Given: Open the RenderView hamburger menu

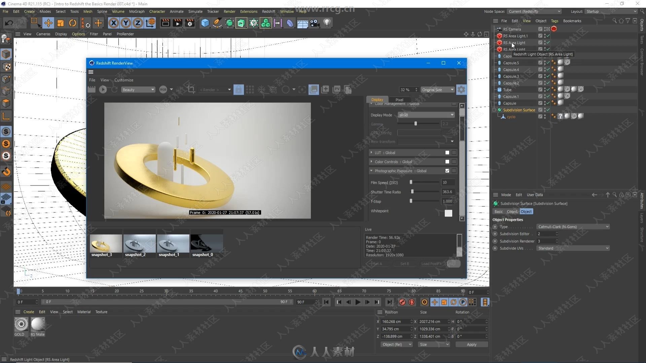Looking at the screenshot, I should pos(91,72).
